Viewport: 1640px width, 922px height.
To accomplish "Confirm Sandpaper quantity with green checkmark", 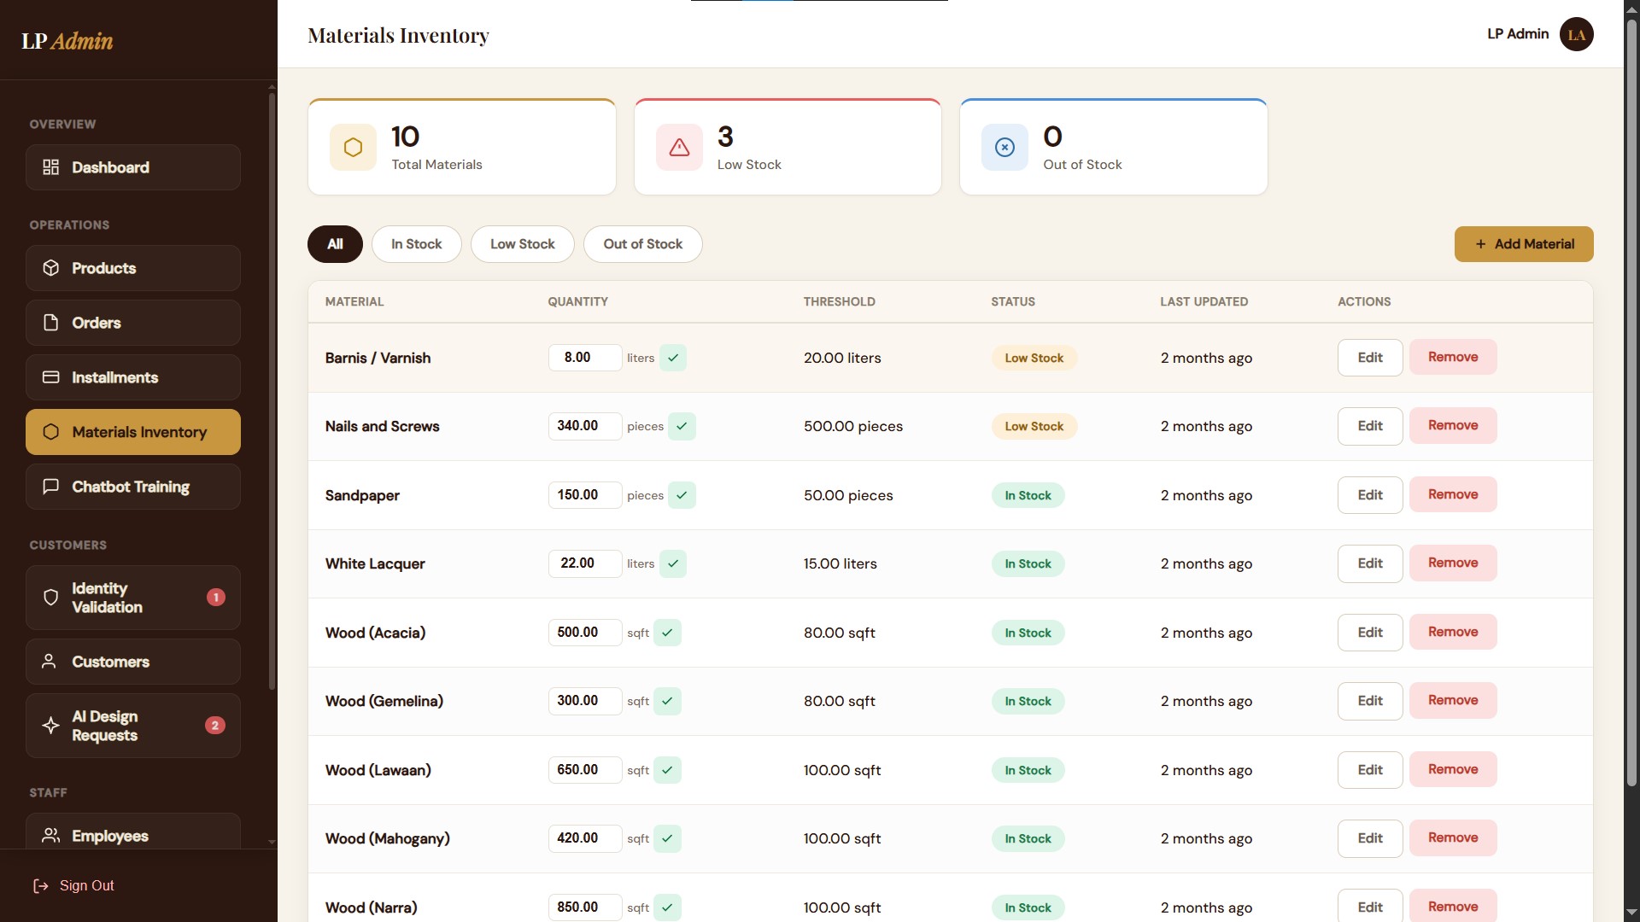I will 682,495.
